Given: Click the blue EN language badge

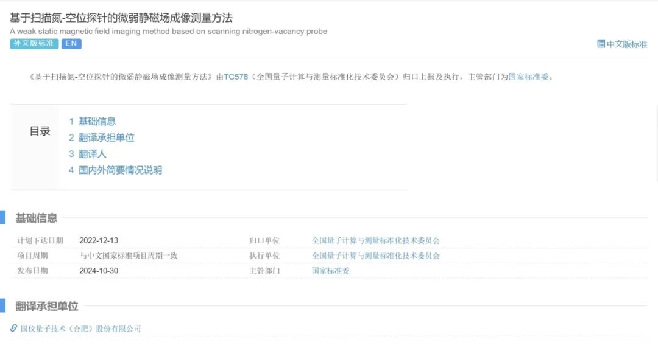Looking at the screenshot, I should point(71,44).
